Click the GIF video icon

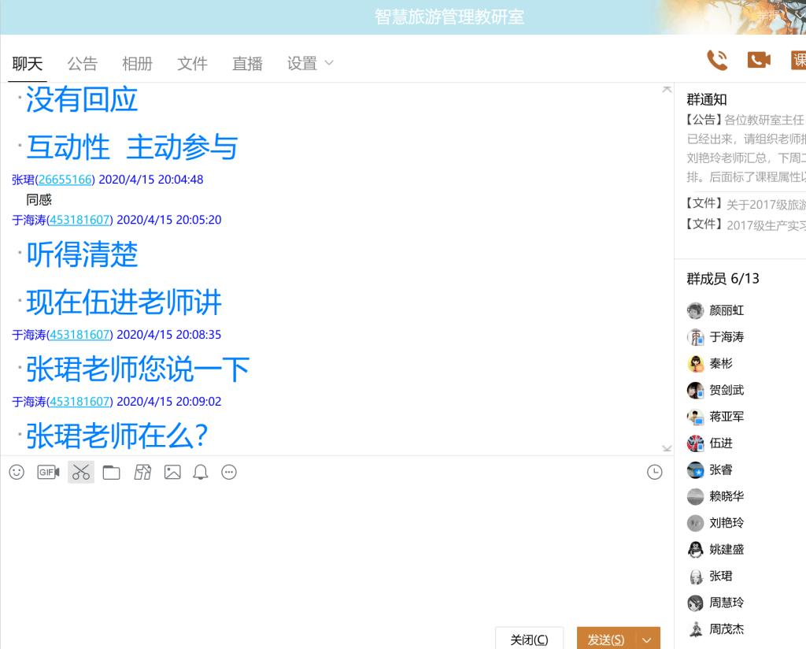pyautogui.click(x=48, y=473)
